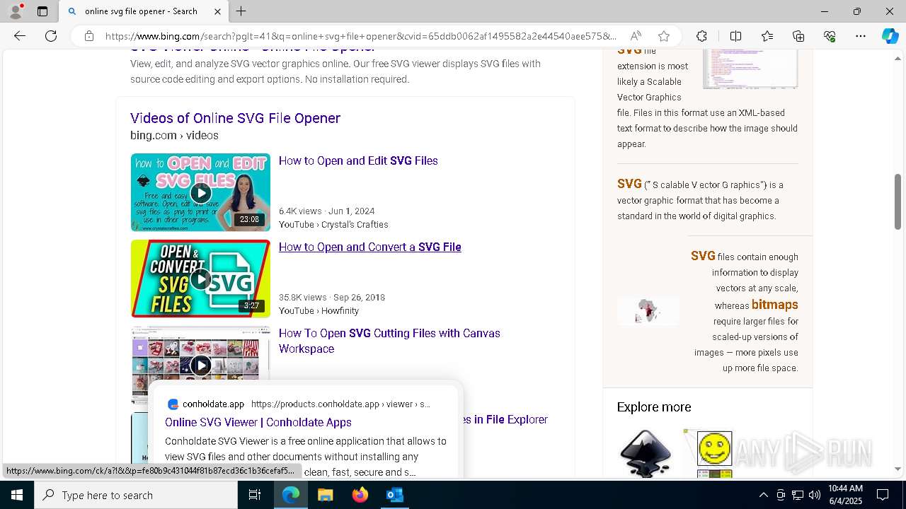The width and height of the screenshot is (906, 509).
Task: Open 'Online SVG Viewer | Conholdate Apps' link
Action: [258, 422]
